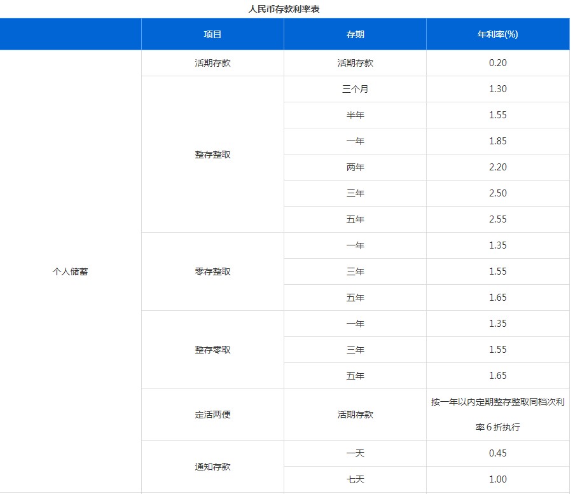Select the 半年 term cell
The height and width of the screenshot is (494, 573).
pos(356,115)
